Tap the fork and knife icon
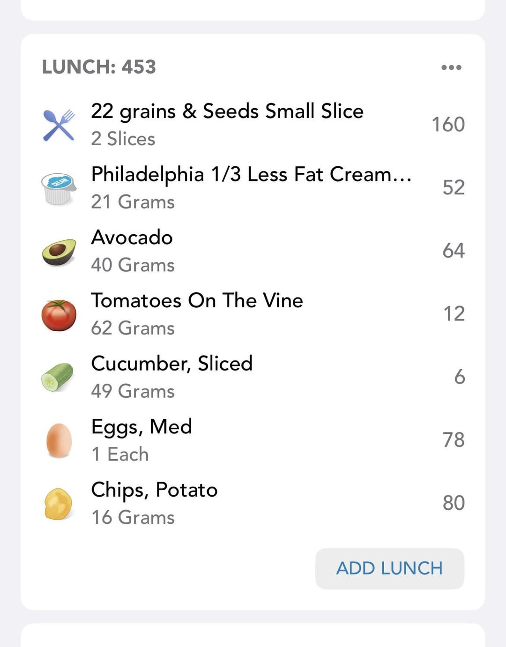The image size is (506, 647). click(x=59, y=125)
